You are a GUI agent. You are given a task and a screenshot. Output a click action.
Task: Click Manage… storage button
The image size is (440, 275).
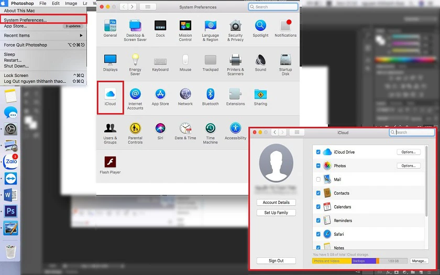(419, 261)
